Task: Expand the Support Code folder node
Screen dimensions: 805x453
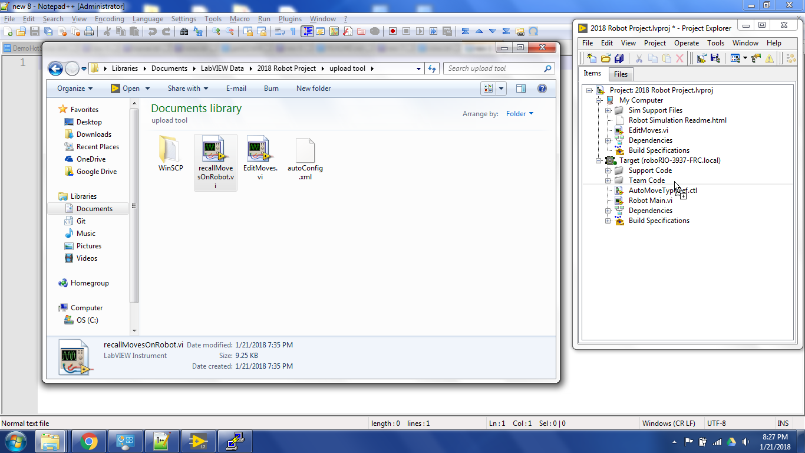Action: tap(608, 170)
